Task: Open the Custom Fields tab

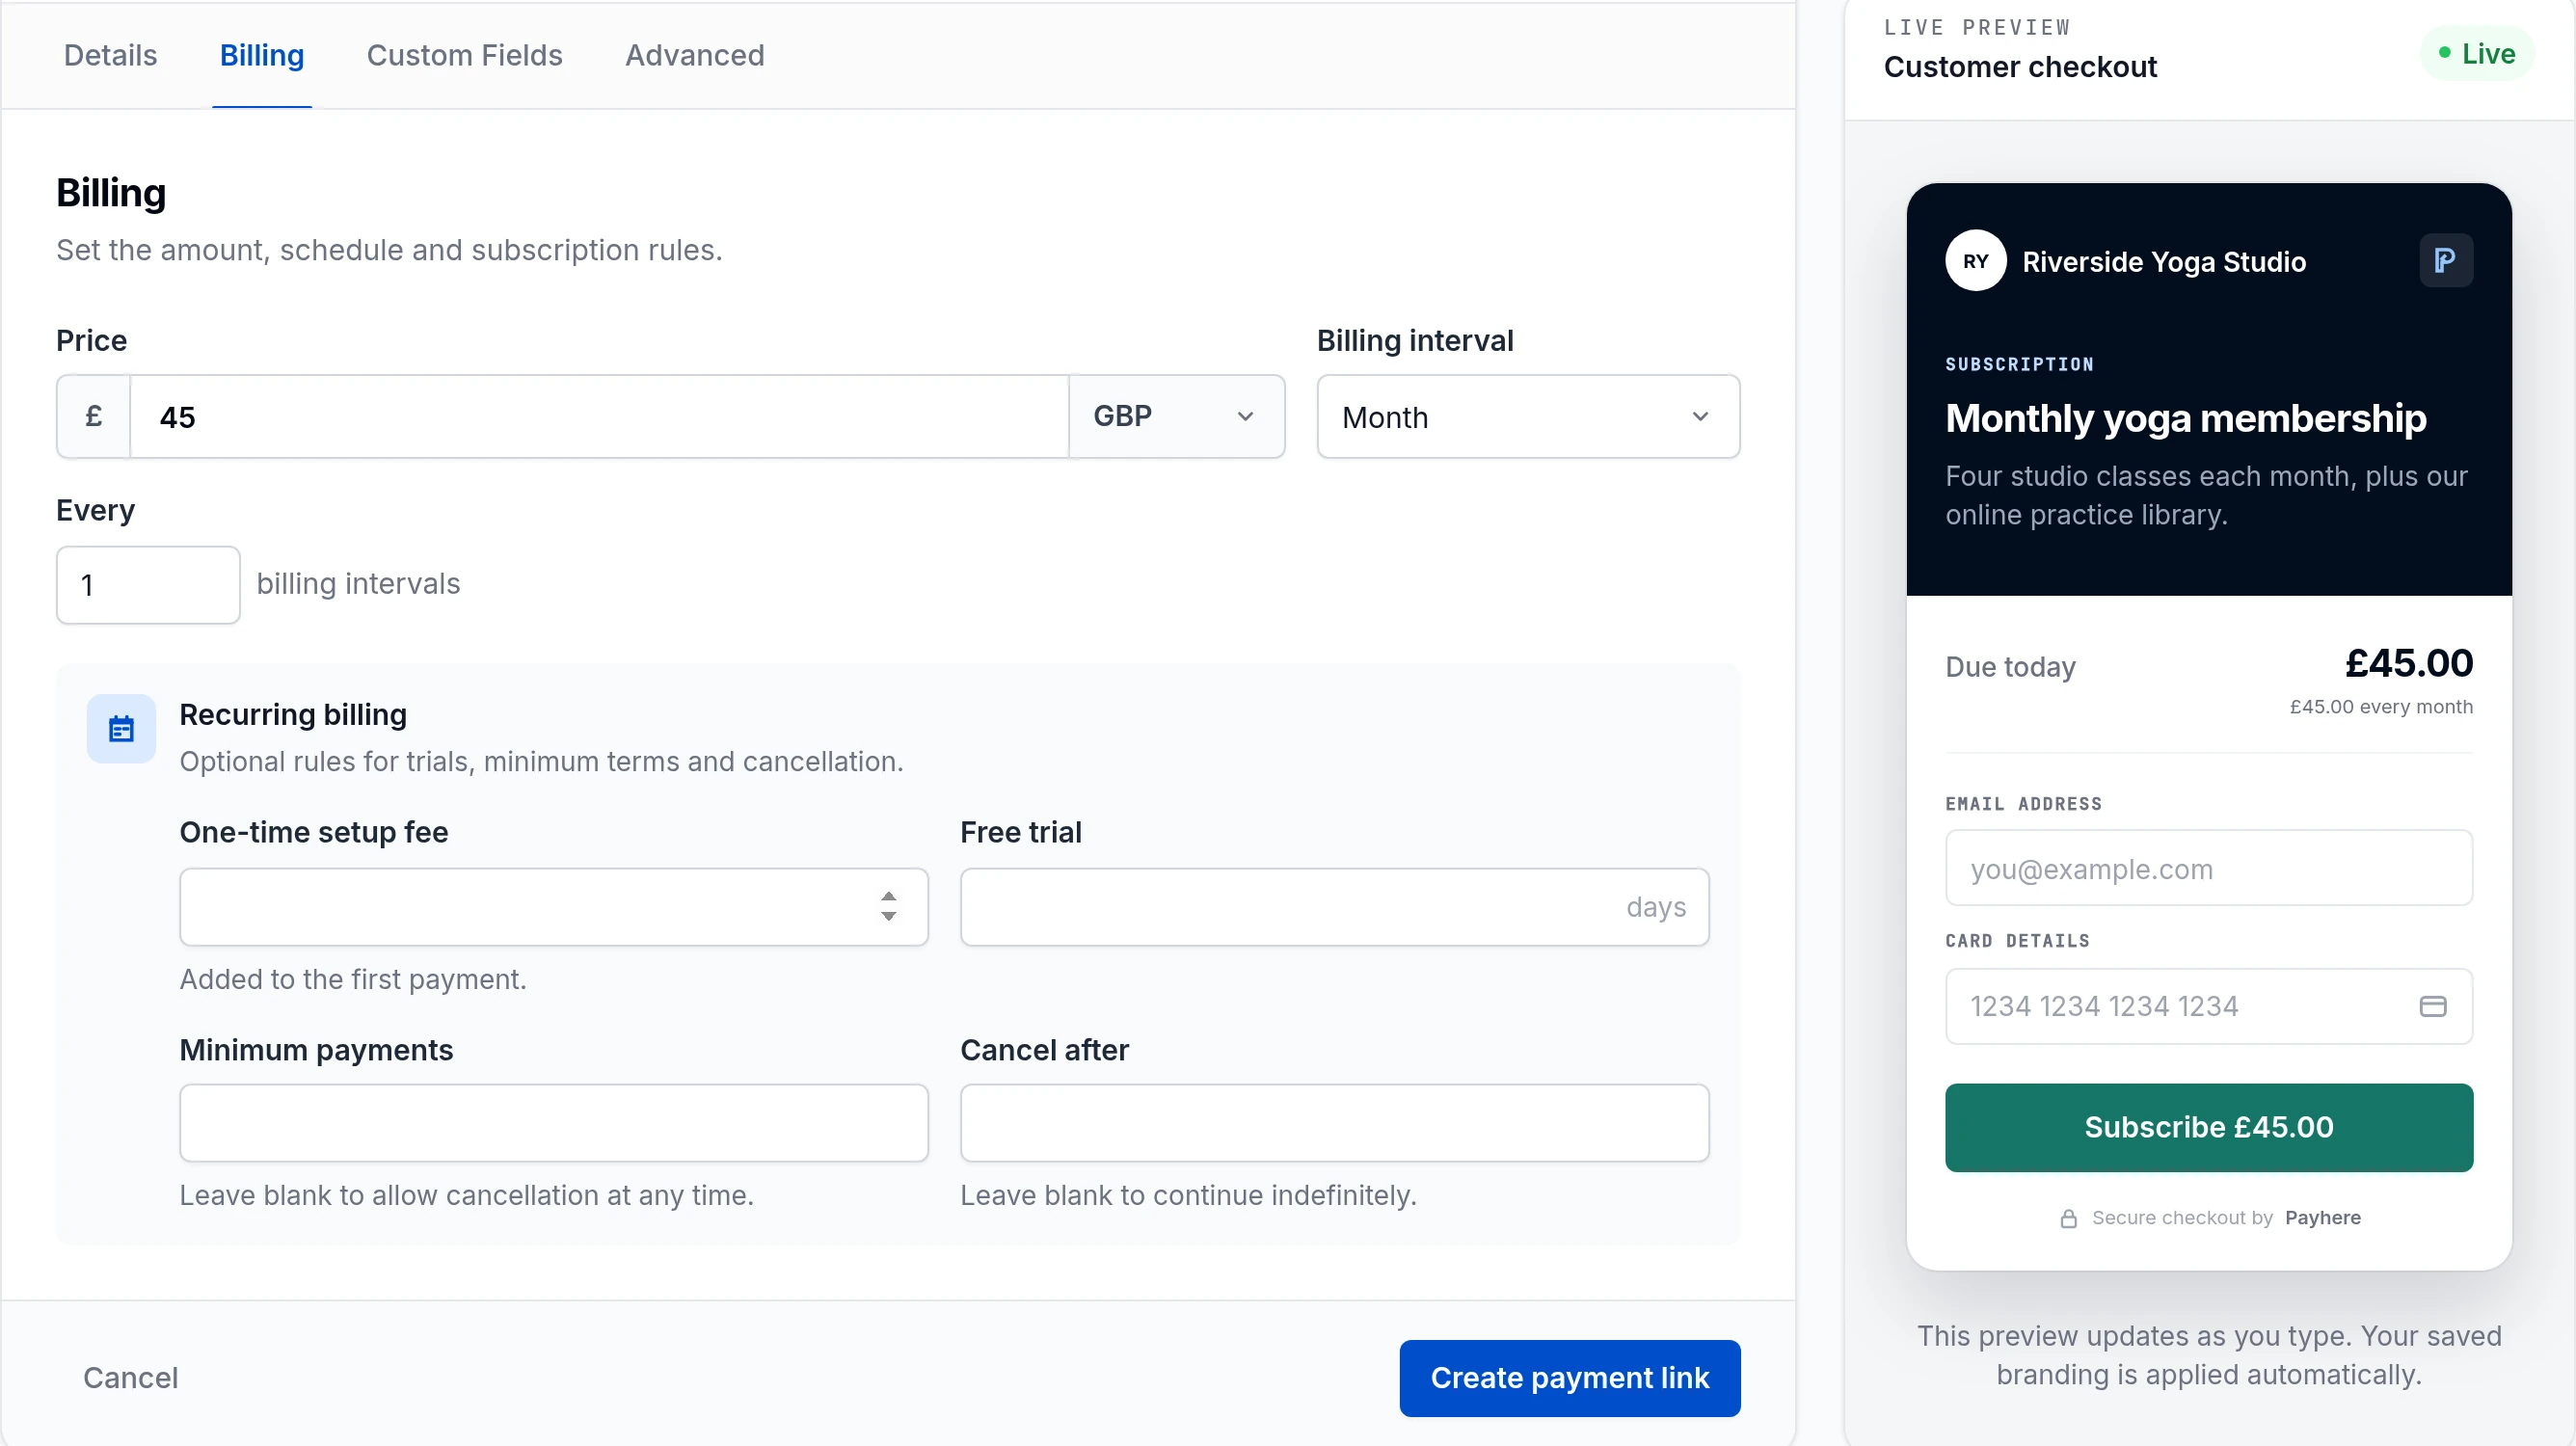Action: click(x=464, y=55)
